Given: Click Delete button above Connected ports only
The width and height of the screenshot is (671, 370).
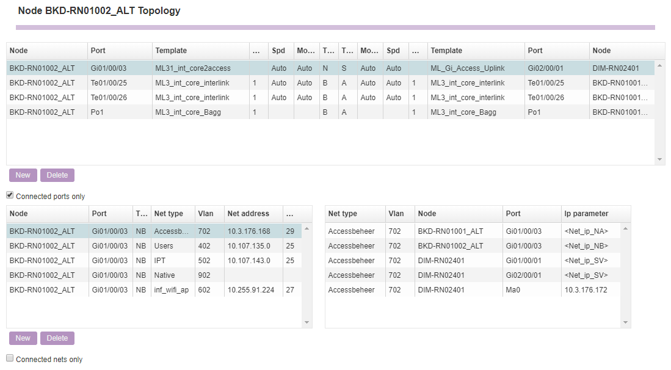Looking at the screenshot, I should point(57,175).
